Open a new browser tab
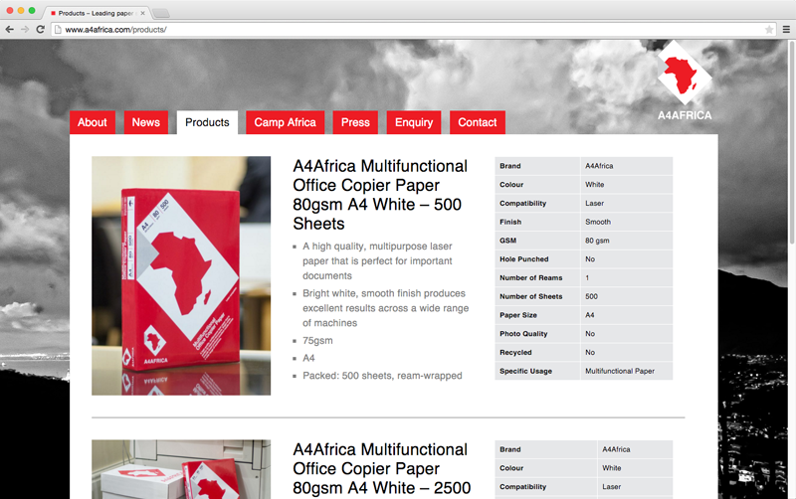This screenshot has height=499, width=796. click(161, 13)
